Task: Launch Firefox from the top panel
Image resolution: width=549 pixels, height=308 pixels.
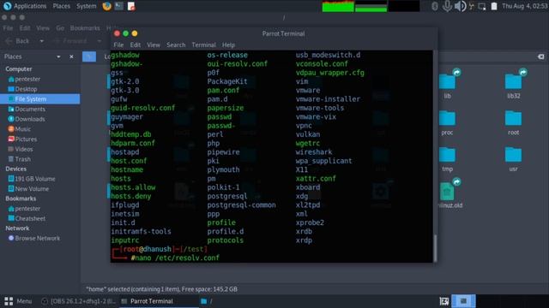Action: point(106,6)
